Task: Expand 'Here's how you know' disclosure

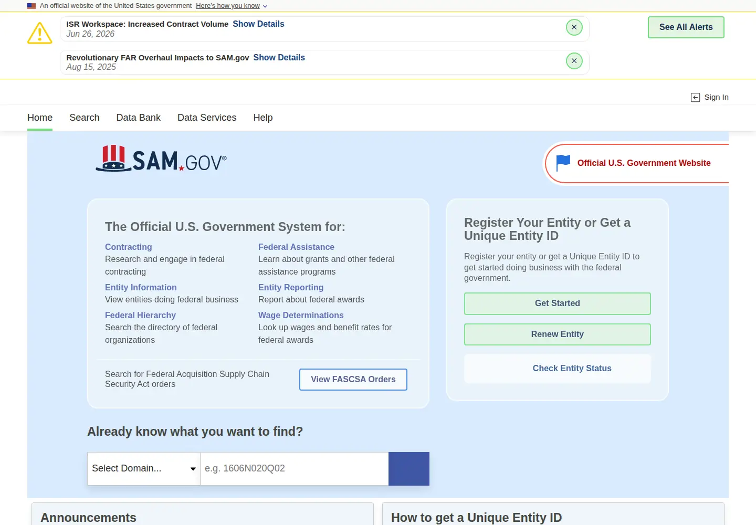Action: 232,6
